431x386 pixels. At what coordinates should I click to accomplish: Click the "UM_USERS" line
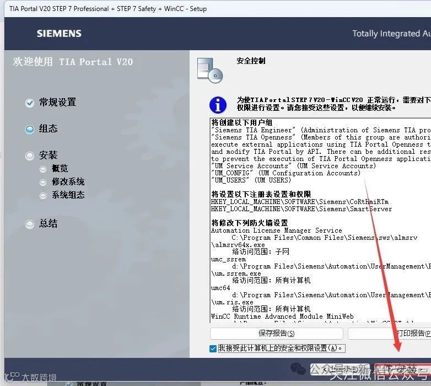251,180
